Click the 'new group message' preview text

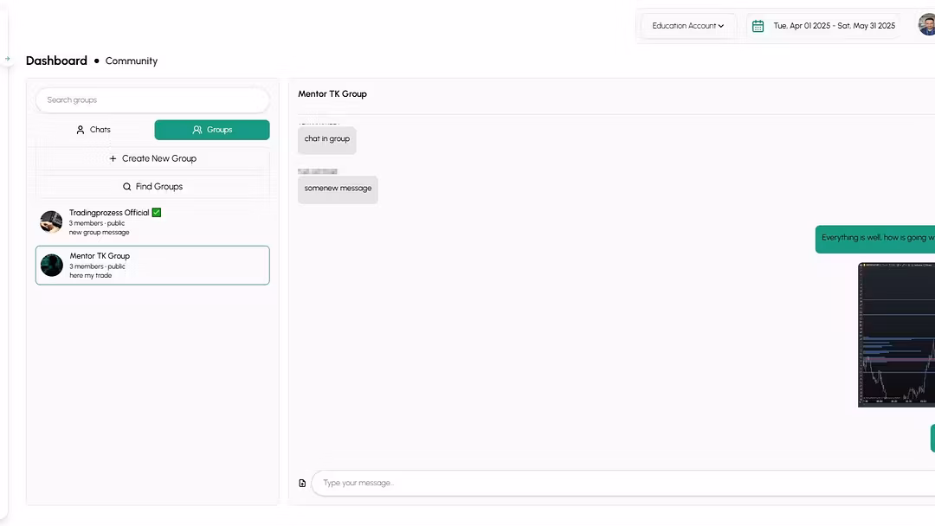(99, 233)
